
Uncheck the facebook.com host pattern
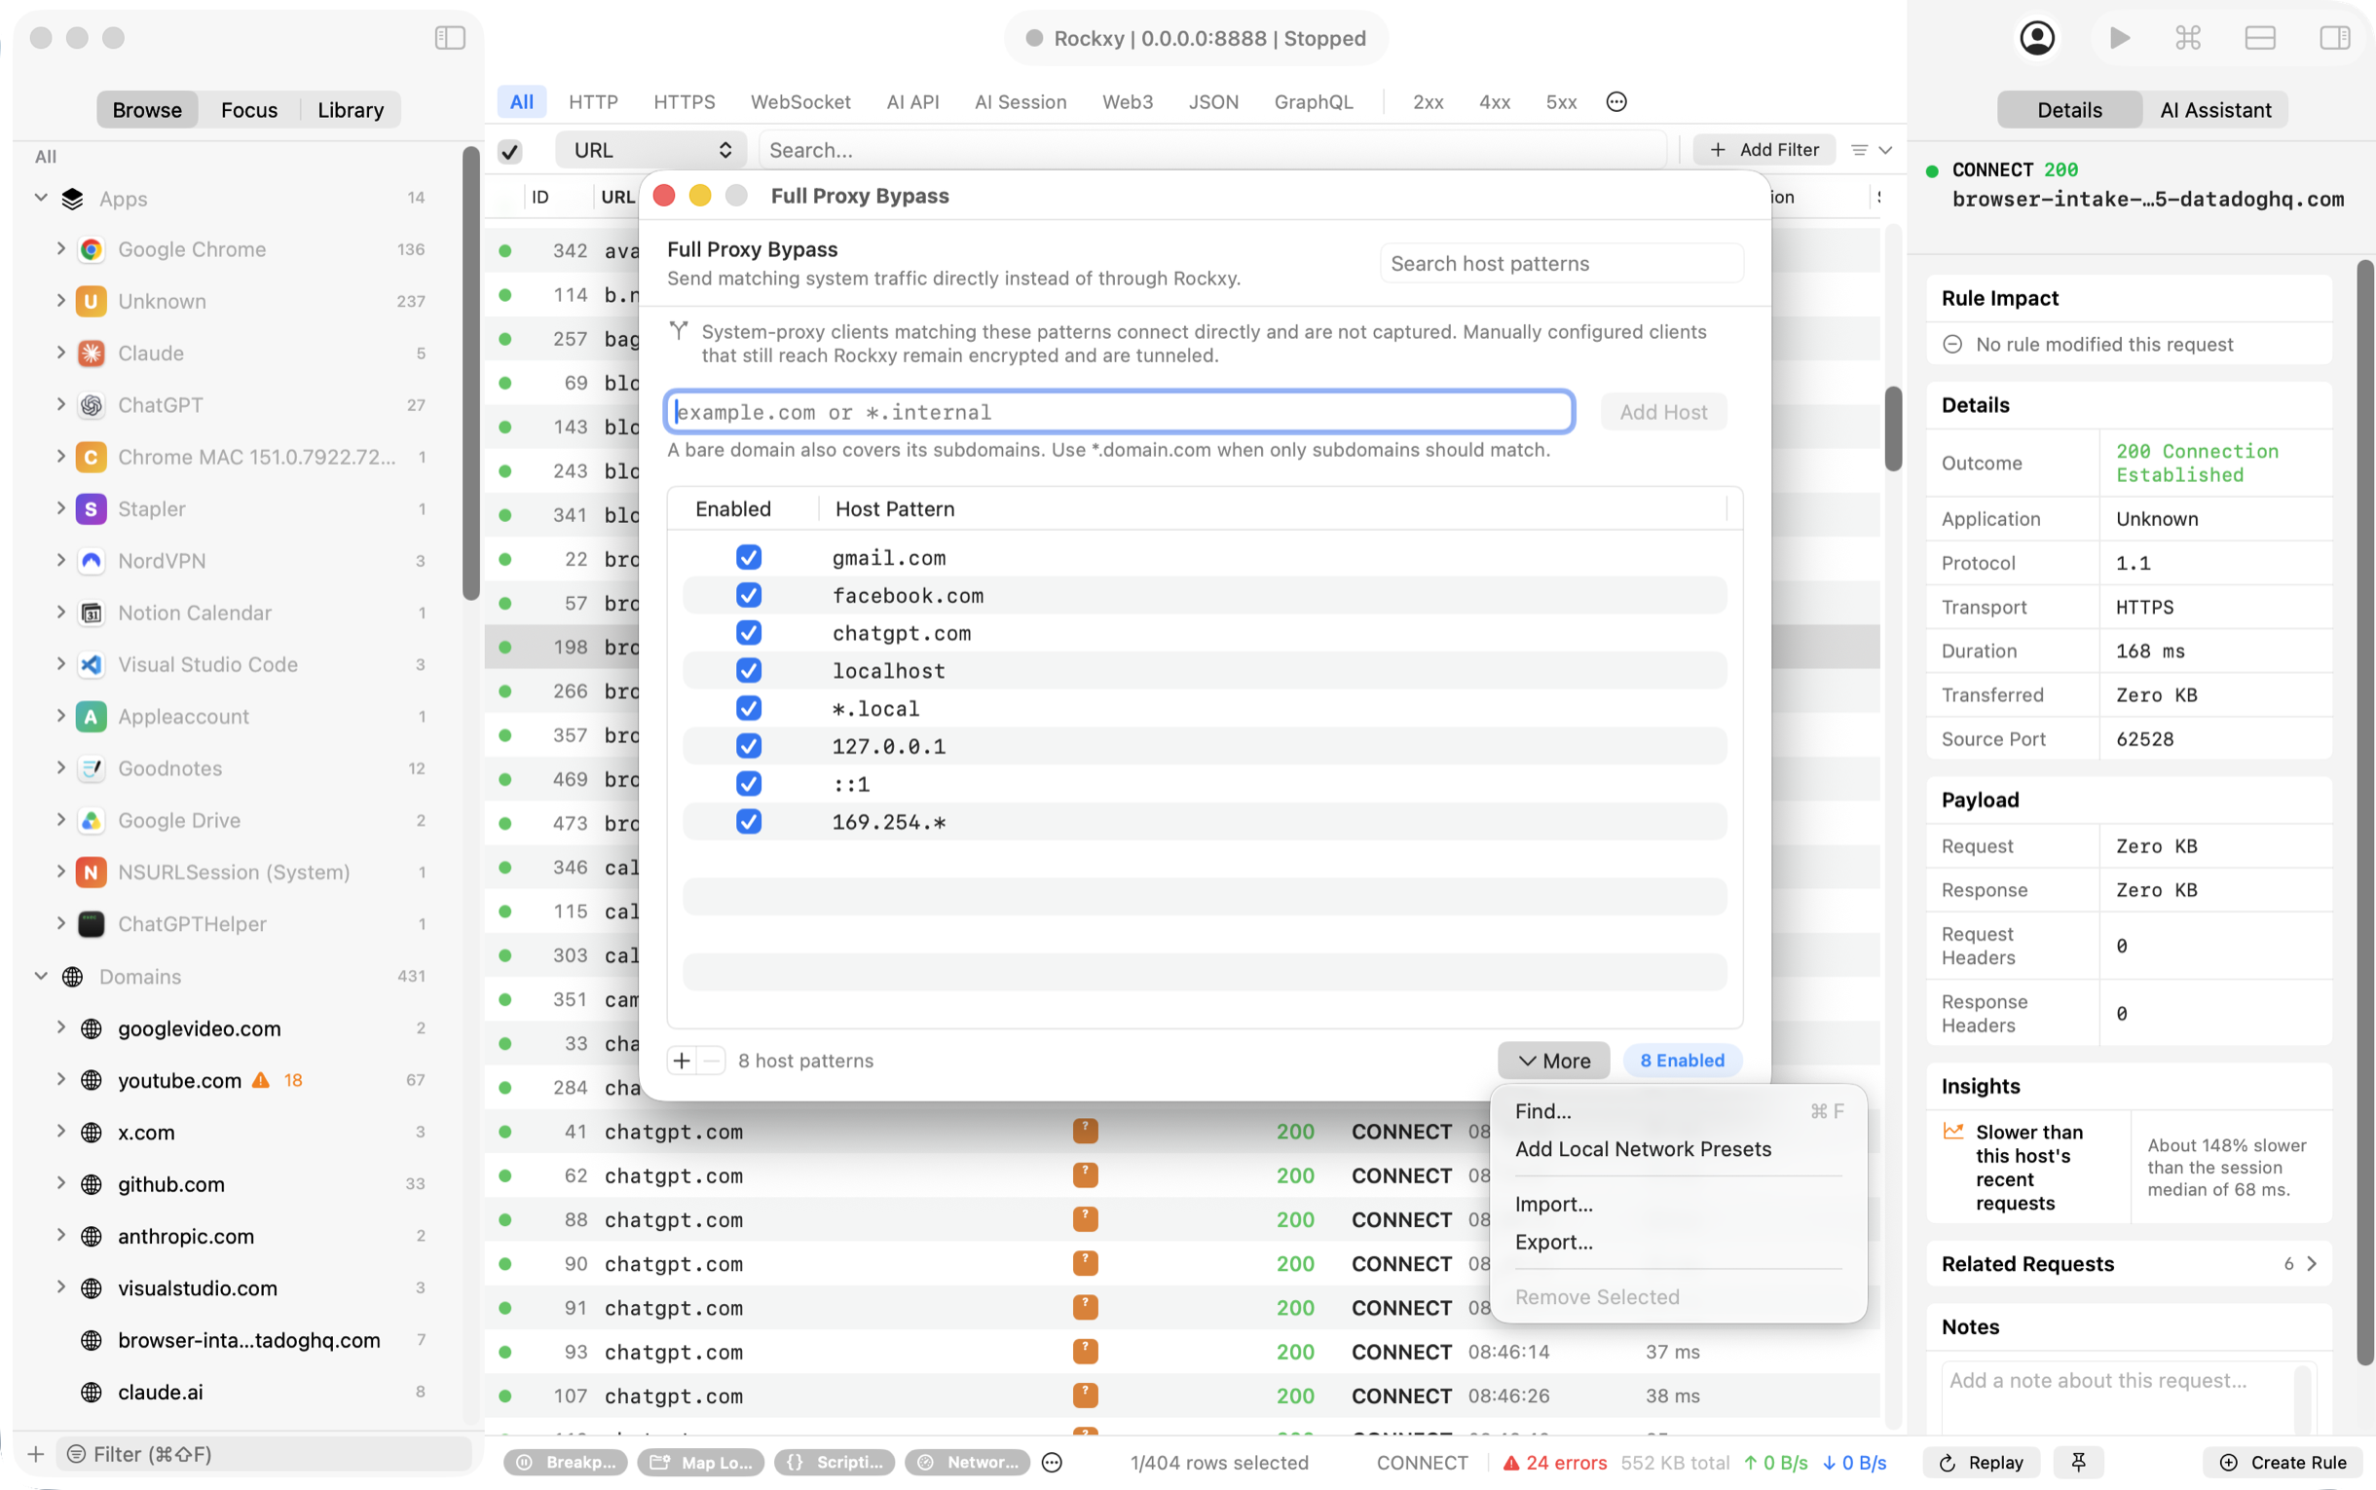749,595
